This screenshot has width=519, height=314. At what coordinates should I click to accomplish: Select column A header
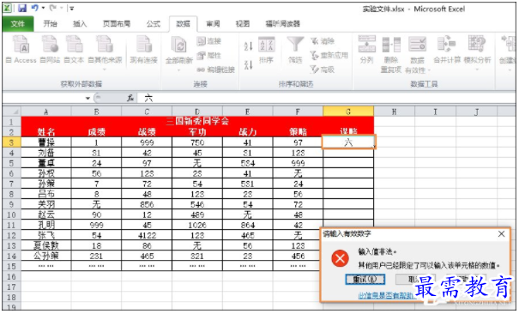(x=46, y=112)
